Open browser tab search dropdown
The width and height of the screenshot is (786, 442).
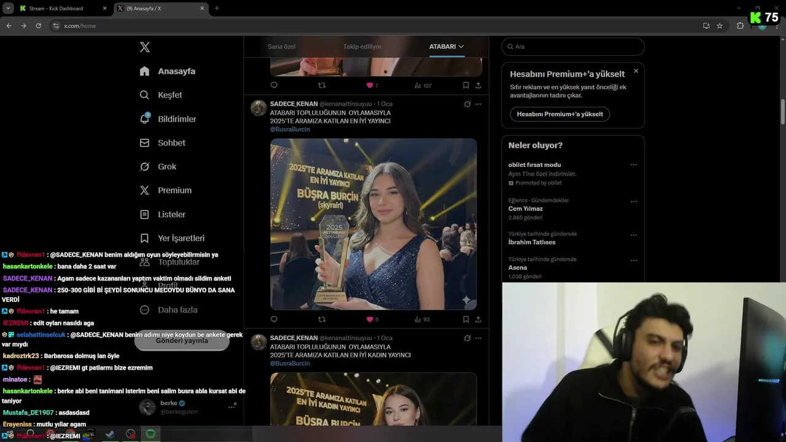[8, 9]
